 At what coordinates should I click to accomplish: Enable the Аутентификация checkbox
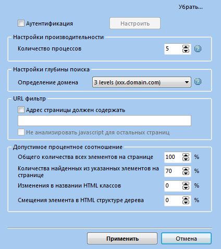pos(21,23)
